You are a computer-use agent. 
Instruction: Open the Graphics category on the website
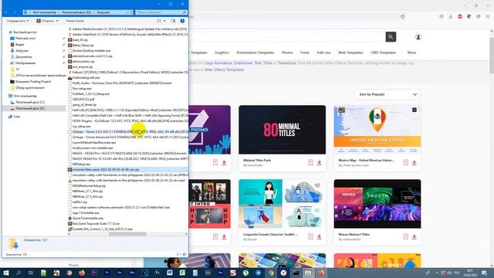(x=222, y=53)
